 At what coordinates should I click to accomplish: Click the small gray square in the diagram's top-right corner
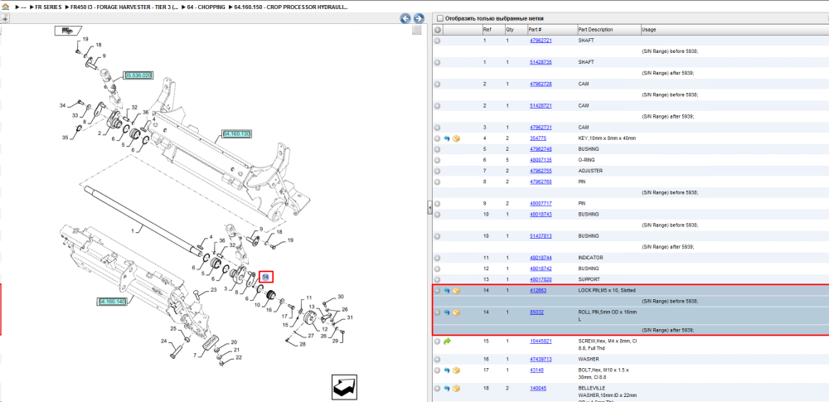[x=417, y=30]
